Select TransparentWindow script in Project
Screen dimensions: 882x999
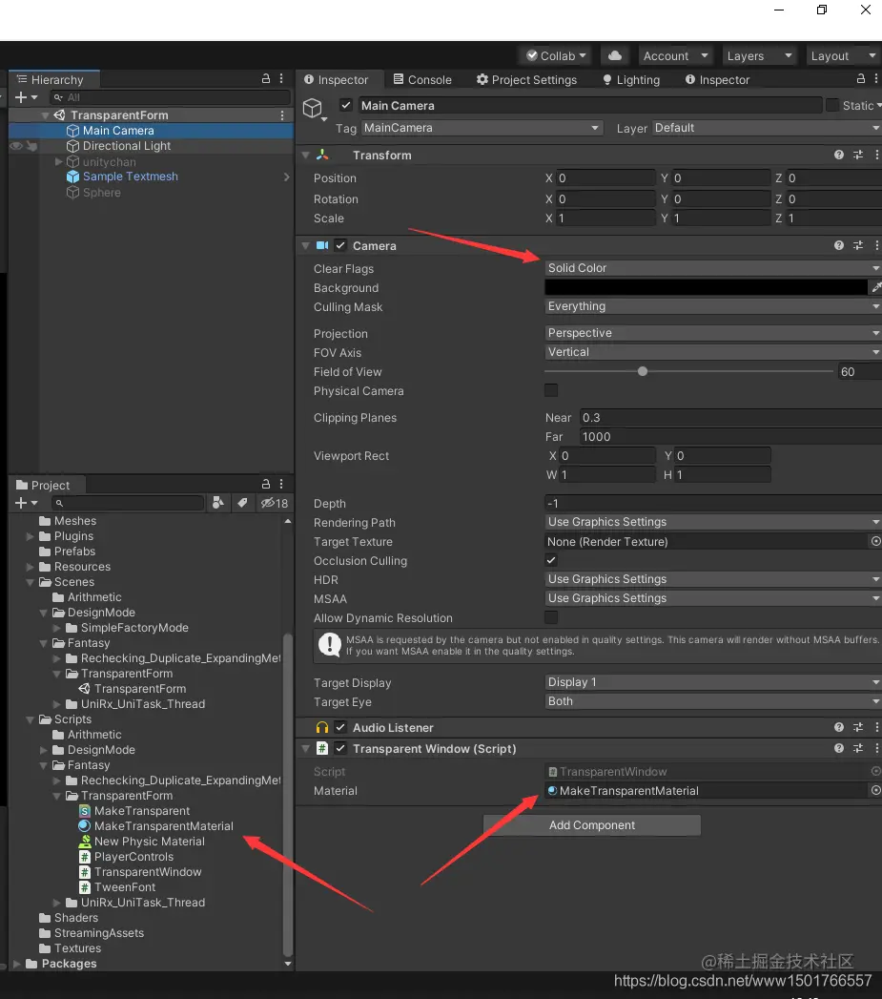(x=148, y=871)
